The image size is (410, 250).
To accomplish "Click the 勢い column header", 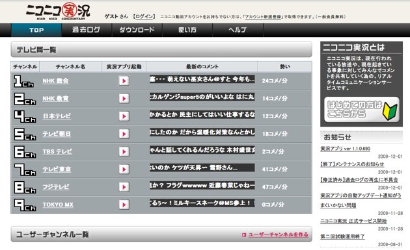I will click(285, 67).
